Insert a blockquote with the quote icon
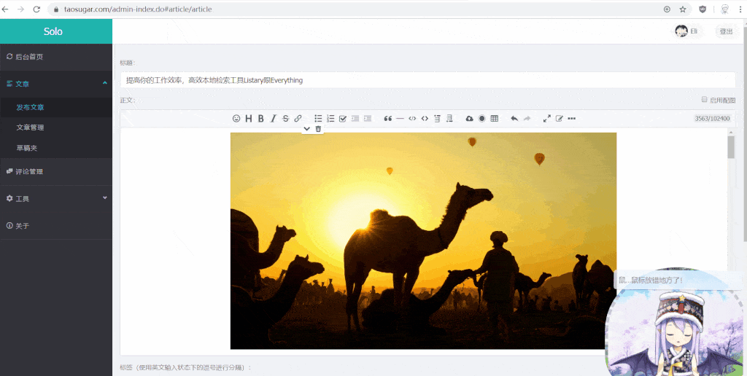Viewport: 747px width, 376px height. (388, 119)
